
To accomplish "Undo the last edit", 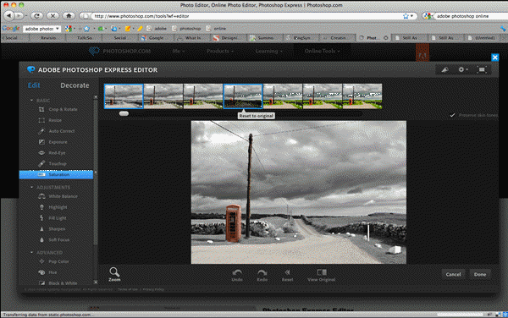I will [237, 275].
